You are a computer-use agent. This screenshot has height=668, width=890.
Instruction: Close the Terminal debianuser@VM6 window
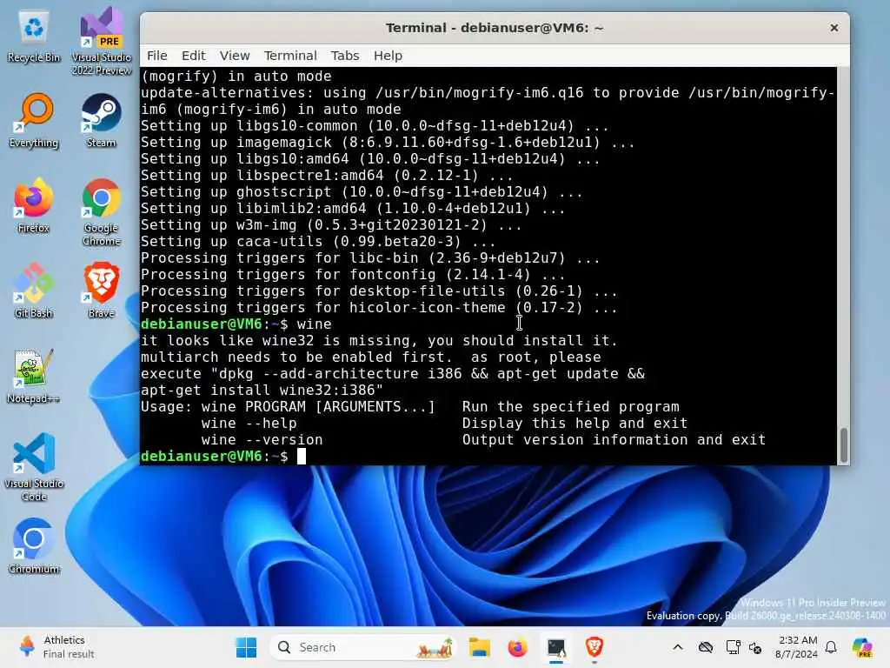tap(834, 28)
